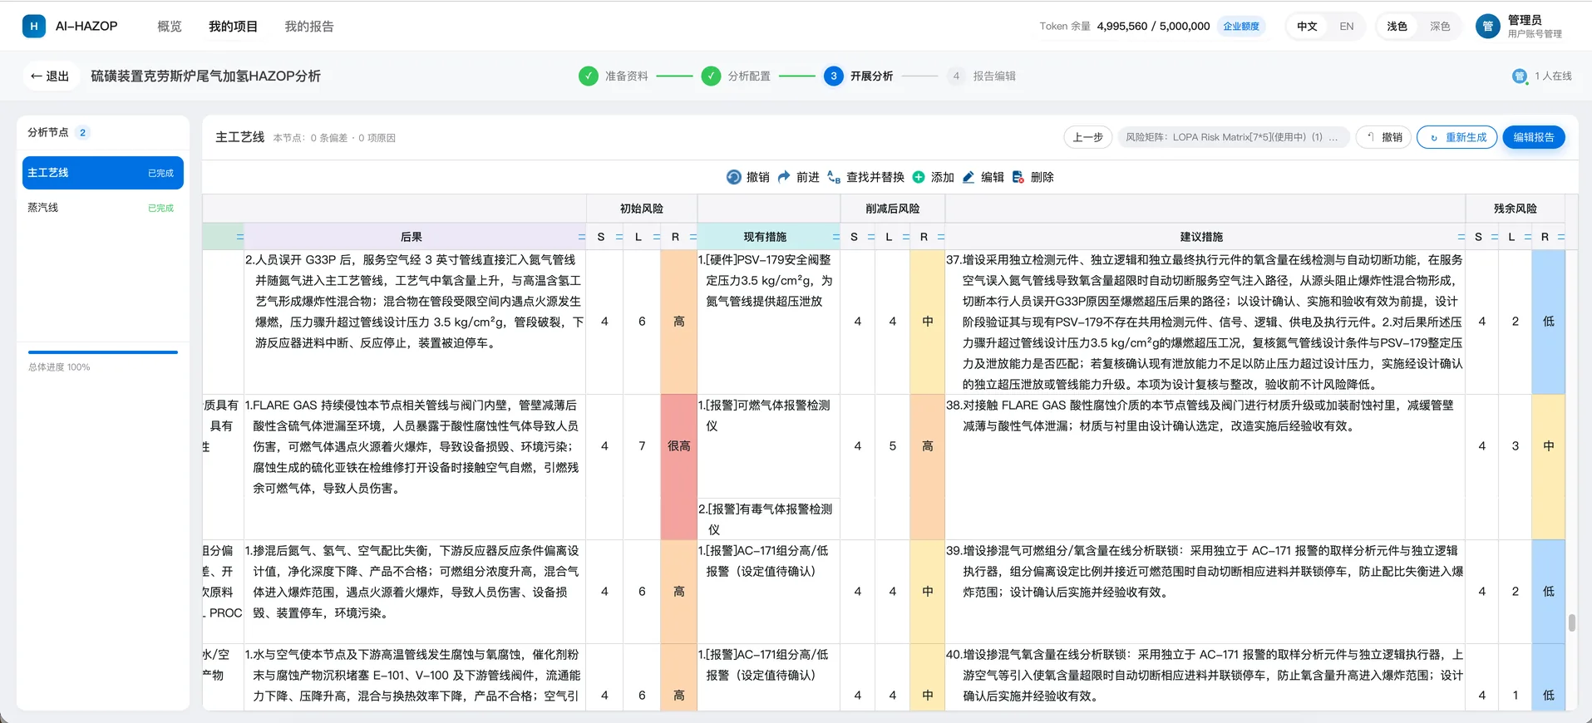Click the 撤销 button beside 重新生成

coord(1384,137)
